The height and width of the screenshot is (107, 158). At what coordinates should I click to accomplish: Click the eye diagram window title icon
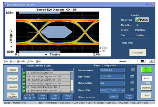(x=5, y=5)
